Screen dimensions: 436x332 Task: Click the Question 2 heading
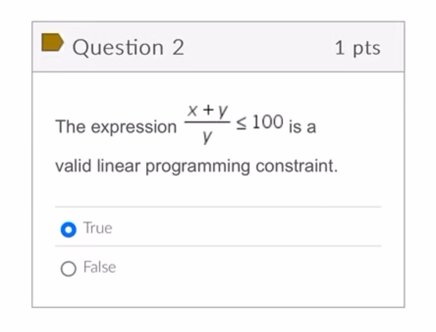(x=129, y=47)
